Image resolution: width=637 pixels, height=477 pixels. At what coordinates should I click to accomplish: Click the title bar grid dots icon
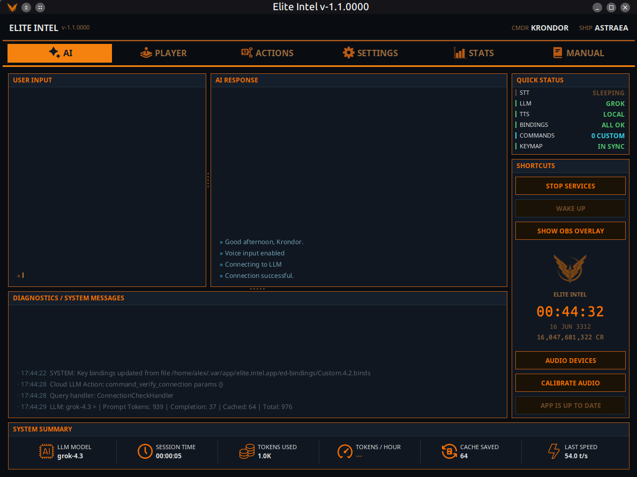pos(40,7)
